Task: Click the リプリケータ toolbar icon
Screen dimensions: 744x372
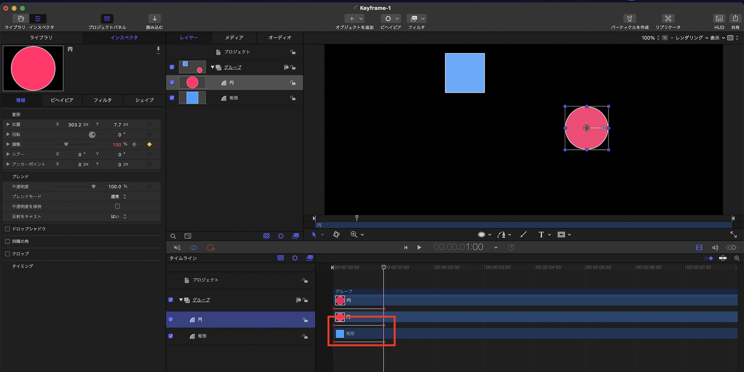Action: (x=668, y=19)
